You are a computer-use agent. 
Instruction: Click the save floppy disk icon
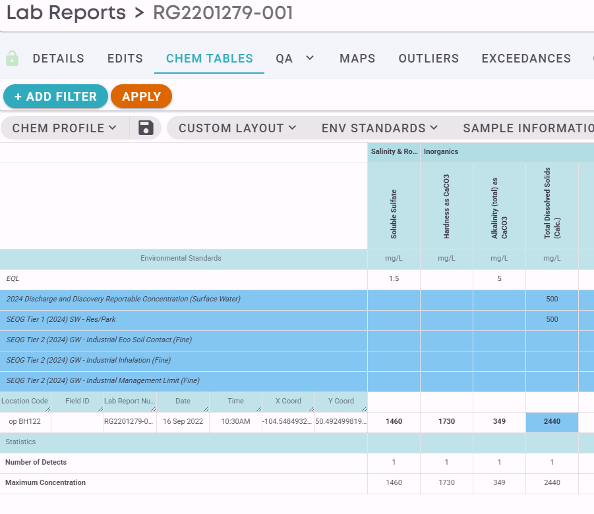tap(146, 128)
